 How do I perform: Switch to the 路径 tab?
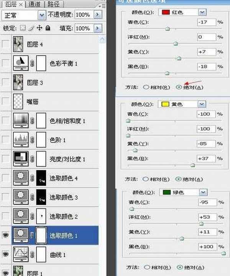[x=53, y=4]
